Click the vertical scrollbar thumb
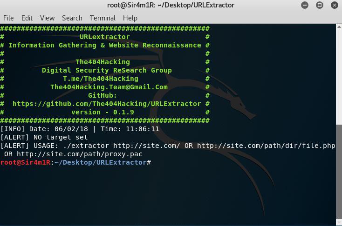The image size is (342, 226). tap(339, 171)
